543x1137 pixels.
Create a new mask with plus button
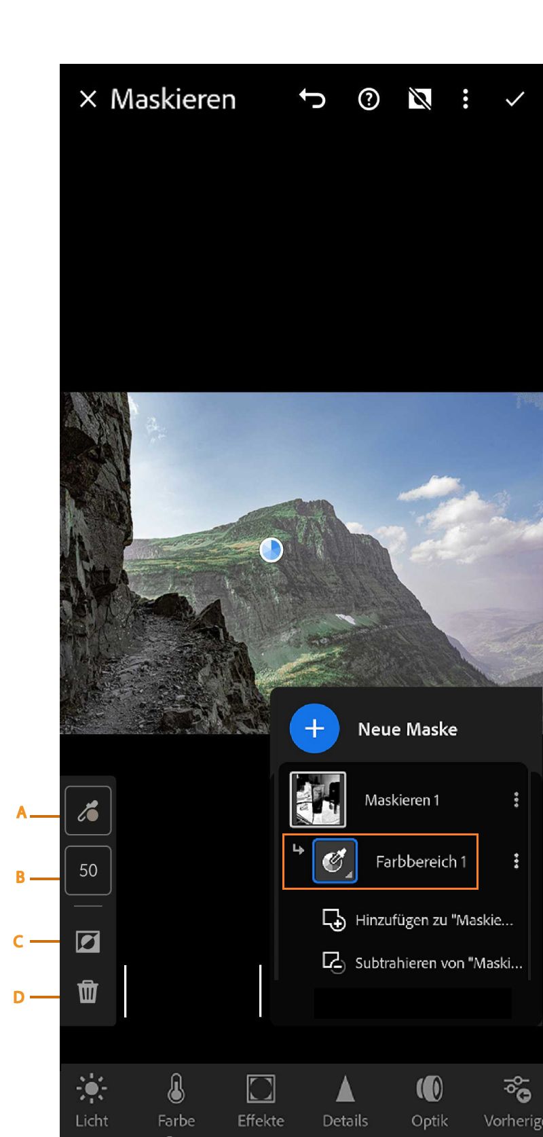(x=314, y=729)
